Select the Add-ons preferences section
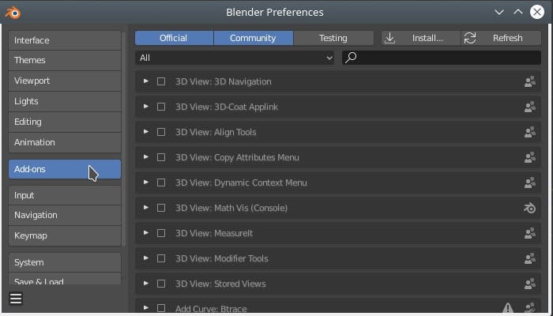This screenshot has width=553, height=316. click(x=65, y=169)
